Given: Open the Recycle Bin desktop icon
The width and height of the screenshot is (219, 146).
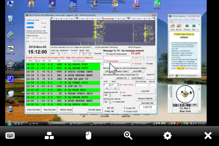Looking at the screenshot, I should click(x=10, y=20).
